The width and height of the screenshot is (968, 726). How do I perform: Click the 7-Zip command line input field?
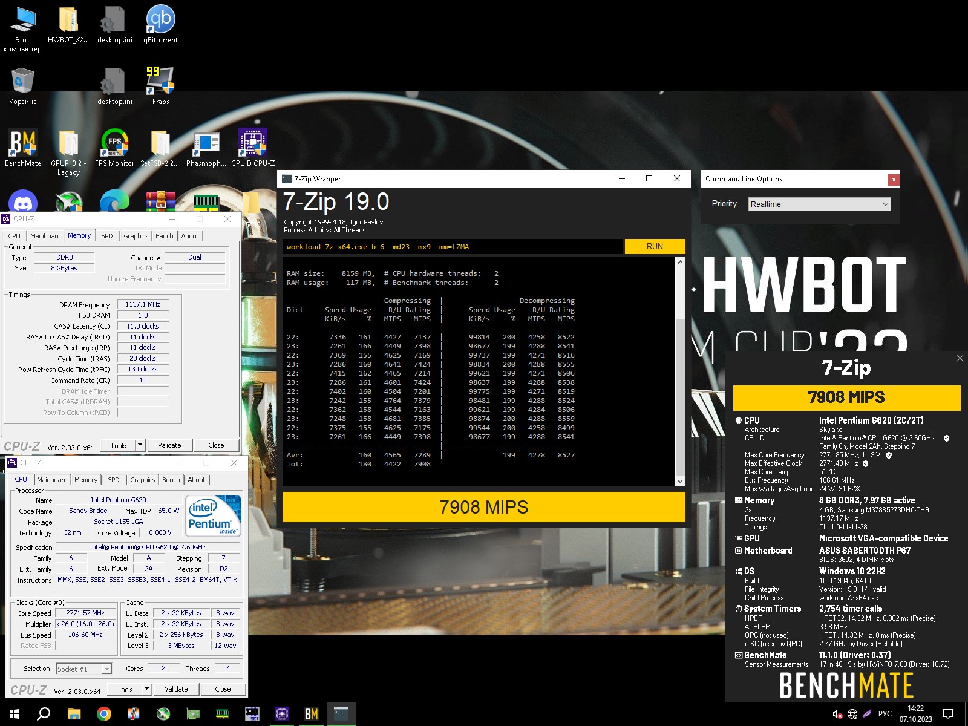point(452,246)
